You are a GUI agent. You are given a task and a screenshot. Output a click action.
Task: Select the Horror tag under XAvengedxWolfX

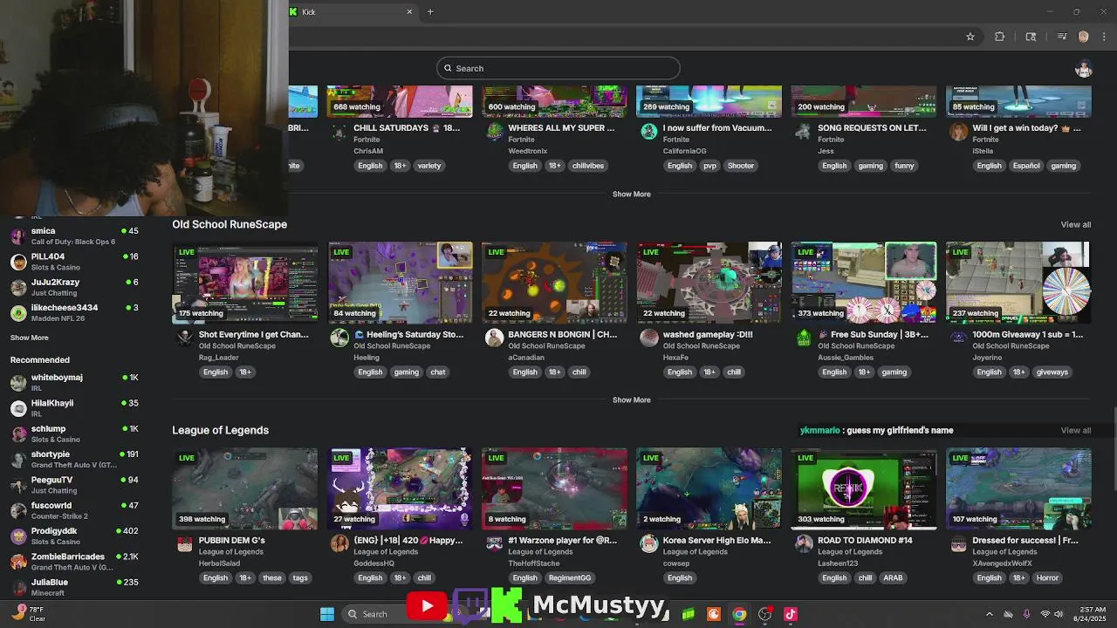(1047, 577)
